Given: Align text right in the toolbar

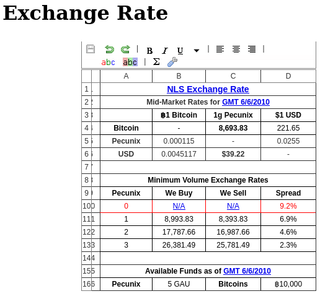Looking at the screenshot, I should (252, 49).
